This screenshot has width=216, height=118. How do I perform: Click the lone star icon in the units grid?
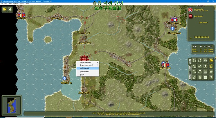tap(205, 66)
